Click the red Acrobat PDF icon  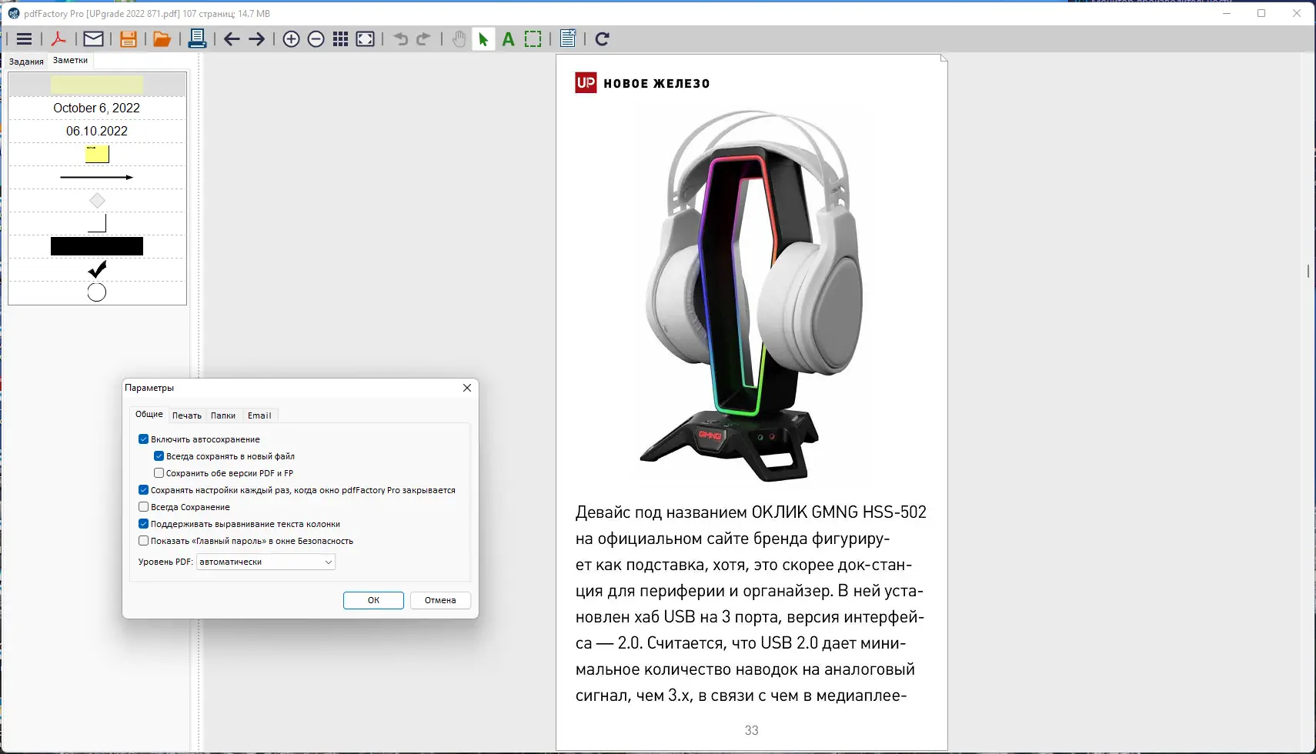[x=58, y=39]
